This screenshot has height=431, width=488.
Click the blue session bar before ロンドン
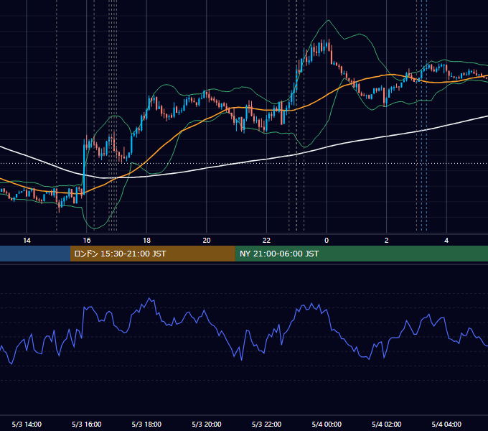[35, 254]
